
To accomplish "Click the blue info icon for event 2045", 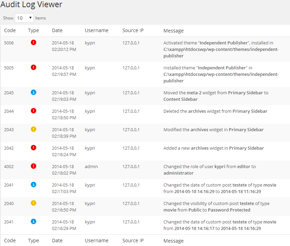I will click(x=34, y=92).
